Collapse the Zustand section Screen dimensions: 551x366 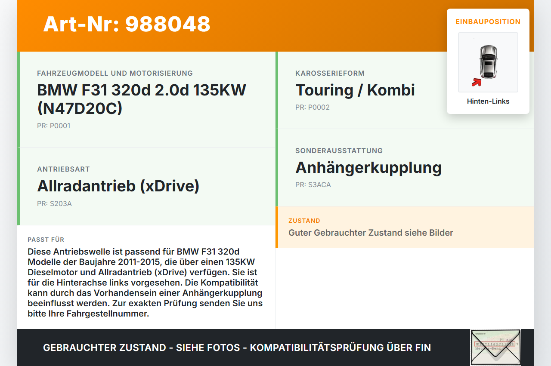[304, 221]
